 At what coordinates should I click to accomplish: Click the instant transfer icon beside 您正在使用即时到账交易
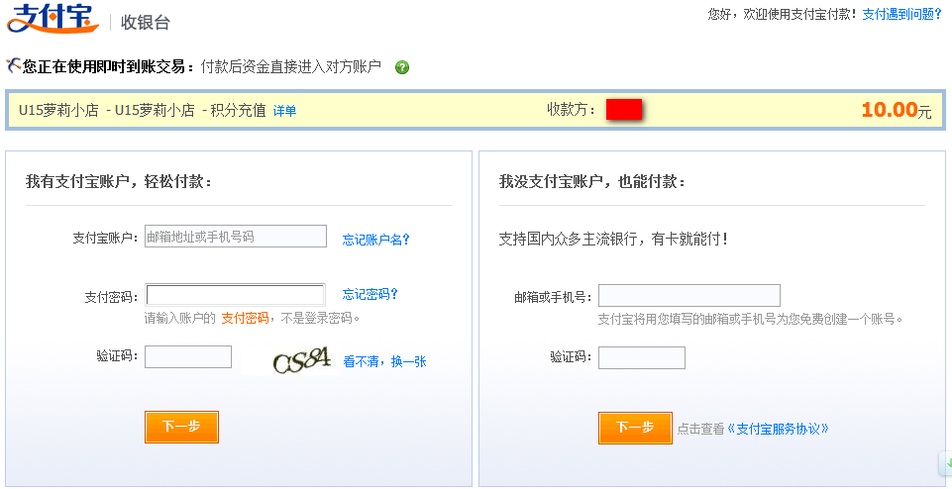[13, 66]
